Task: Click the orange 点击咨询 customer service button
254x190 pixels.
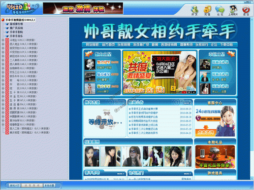Action: 206,132
